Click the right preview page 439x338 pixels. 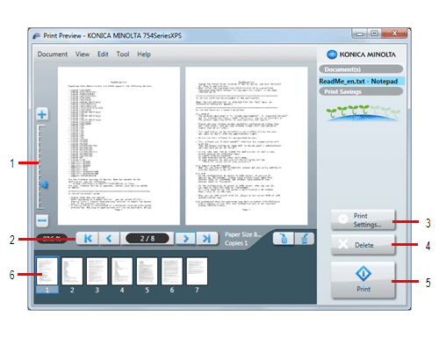click(247, 146)
